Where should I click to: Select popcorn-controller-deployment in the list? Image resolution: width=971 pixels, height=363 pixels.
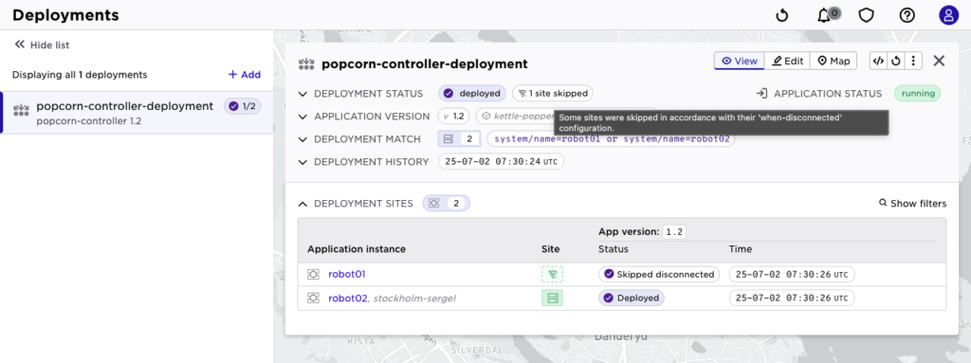pos(137,113)
